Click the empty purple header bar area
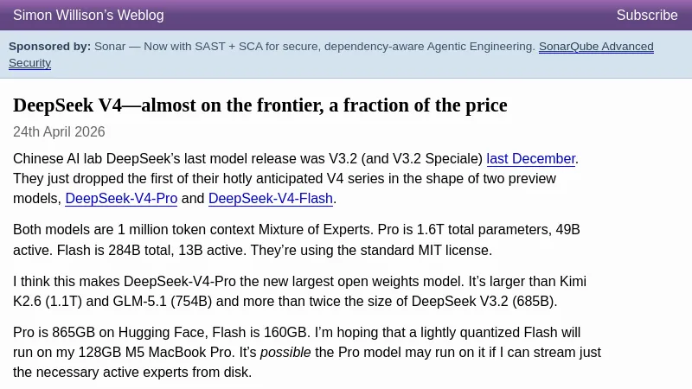This screenshot has height=389, width=692. (x=389, y=16)
